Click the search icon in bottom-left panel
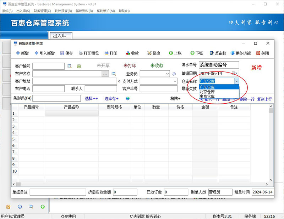This screenshot has height=219, width=284. (31, 207)
